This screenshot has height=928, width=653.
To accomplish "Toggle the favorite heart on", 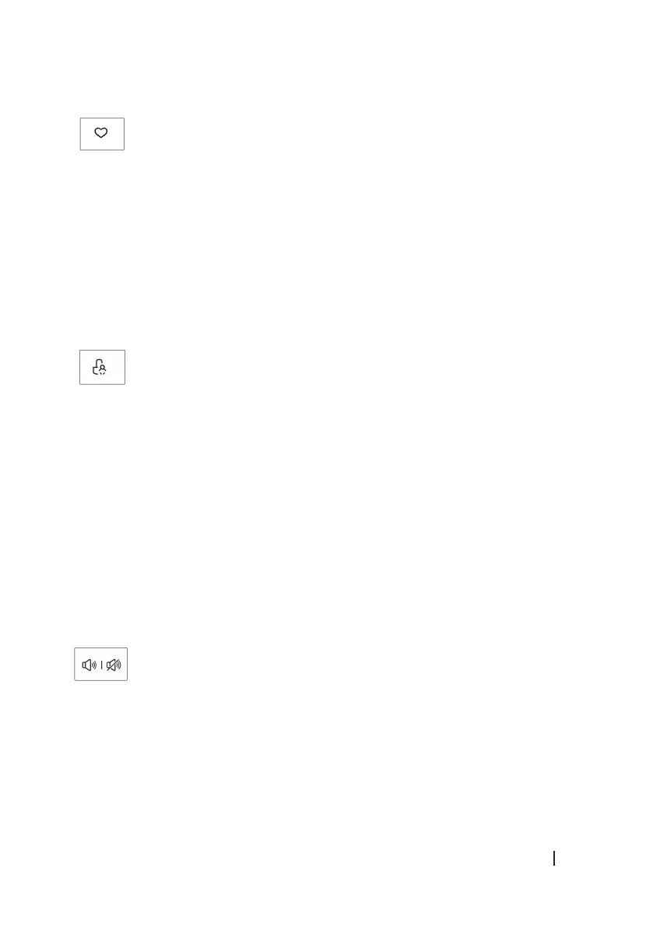I will click(x=101, y=132).
